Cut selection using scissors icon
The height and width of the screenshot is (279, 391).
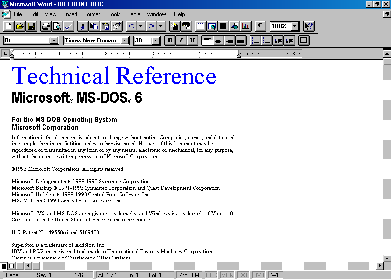point(83,26)
